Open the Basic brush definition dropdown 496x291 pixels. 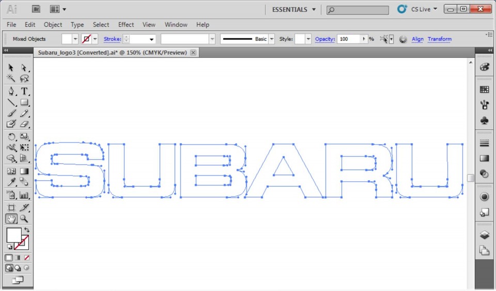coord(272,39)
